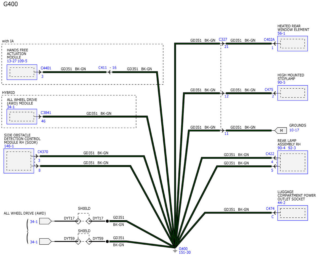Screen dimensions: 331x256
Task: Click the High Mounted Stoplamp component box
Action: [x=292, y=93]
